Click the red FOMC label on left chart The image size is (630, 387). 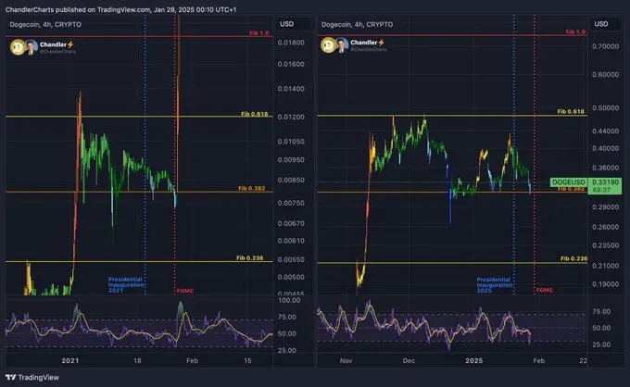188,291
